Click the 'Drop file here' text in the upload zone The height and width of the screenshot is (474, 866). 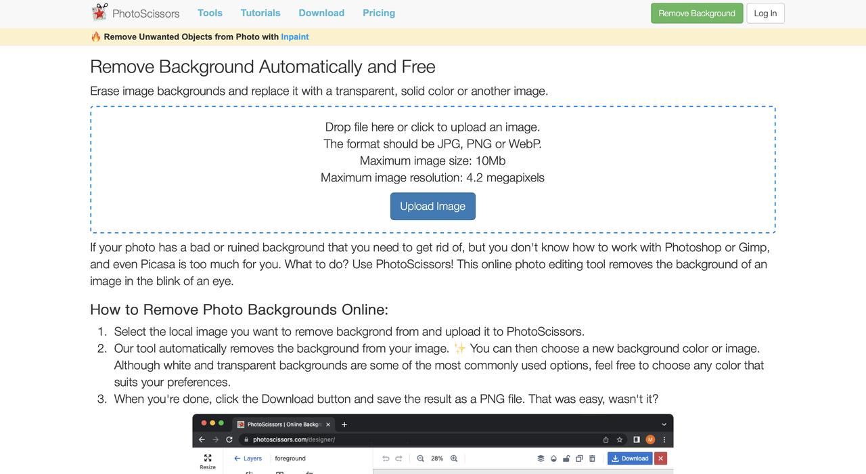point(432,127)
